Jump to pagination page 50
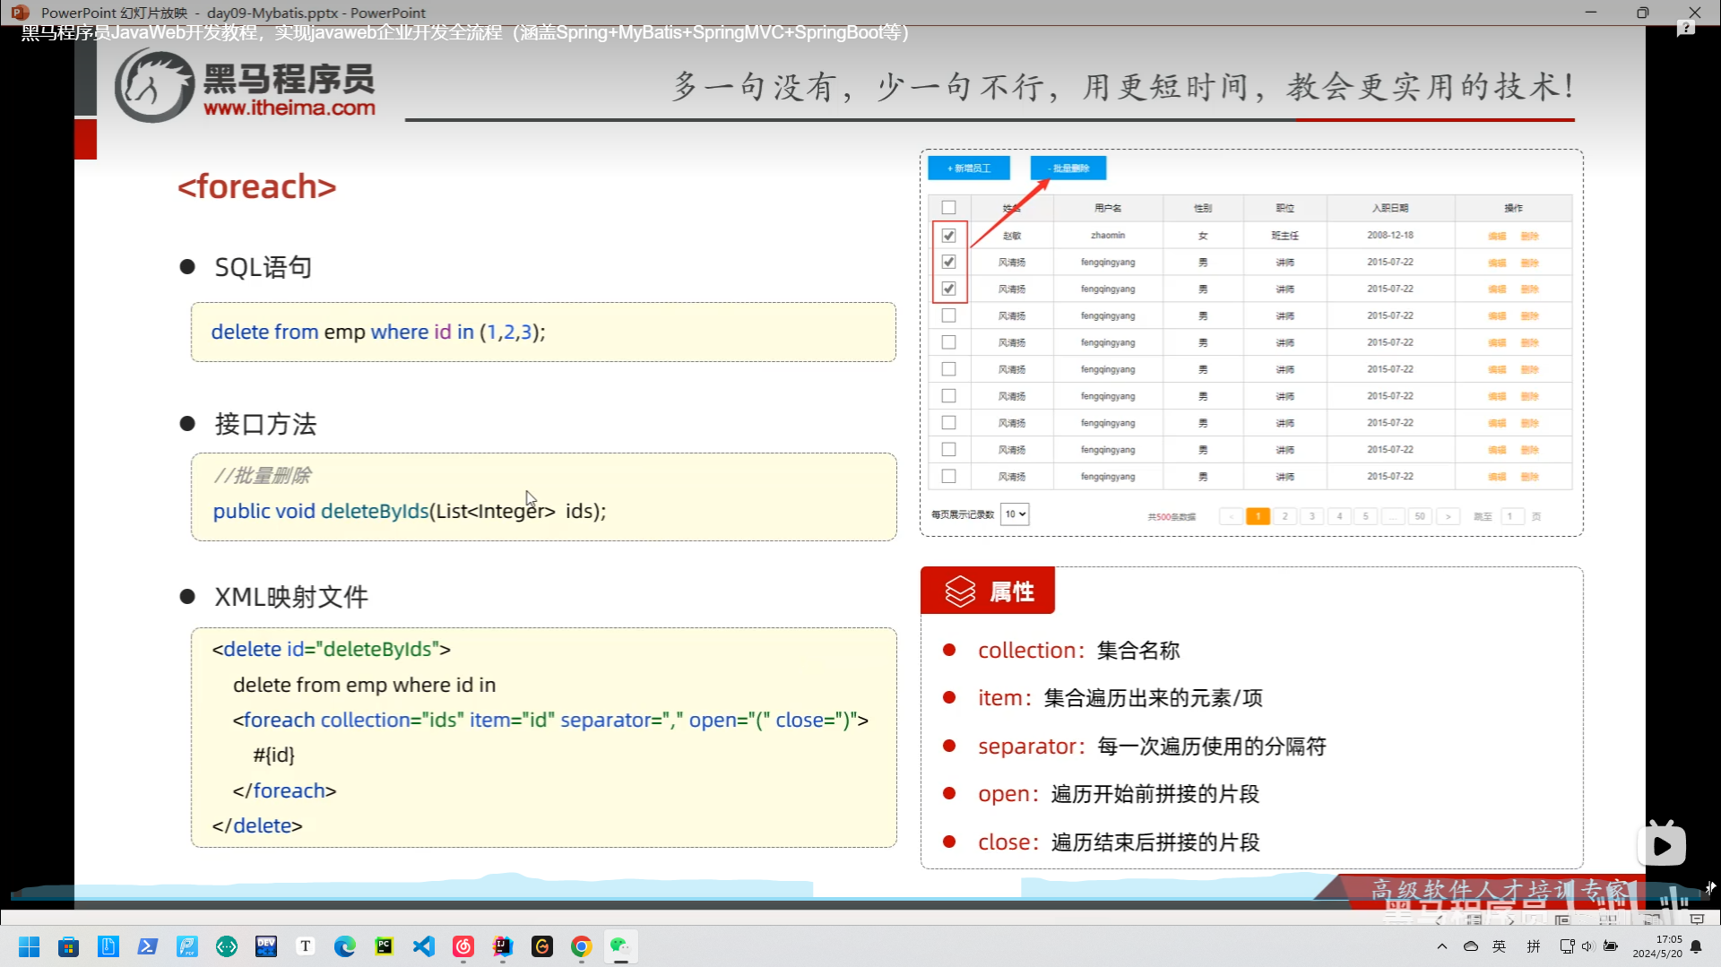This screenshot has width=1721, height=967. tap(1420, 516)
